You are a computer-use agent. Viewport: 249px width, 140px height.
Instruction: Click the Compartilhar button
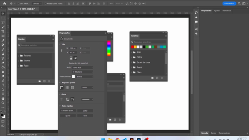pyautogui.click(x=229, y=3)
